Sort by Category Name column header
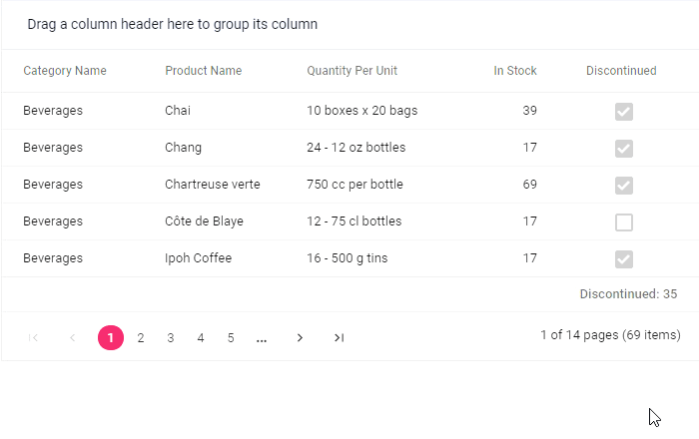The height and width of the screenshot is (439, 699). coord(65,71)
